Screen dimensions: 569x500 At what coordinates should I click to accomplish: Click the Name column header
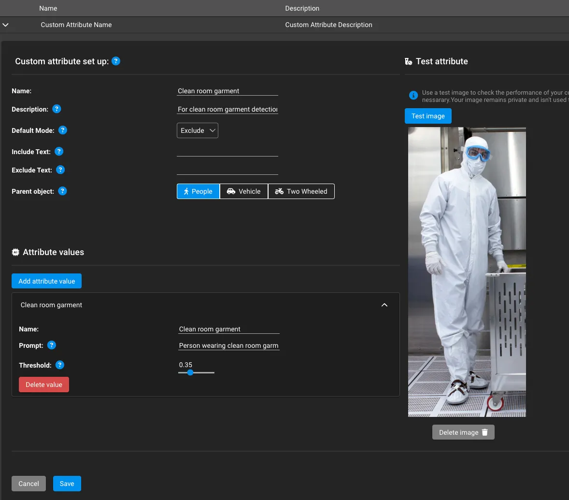[x=48, y=8]
